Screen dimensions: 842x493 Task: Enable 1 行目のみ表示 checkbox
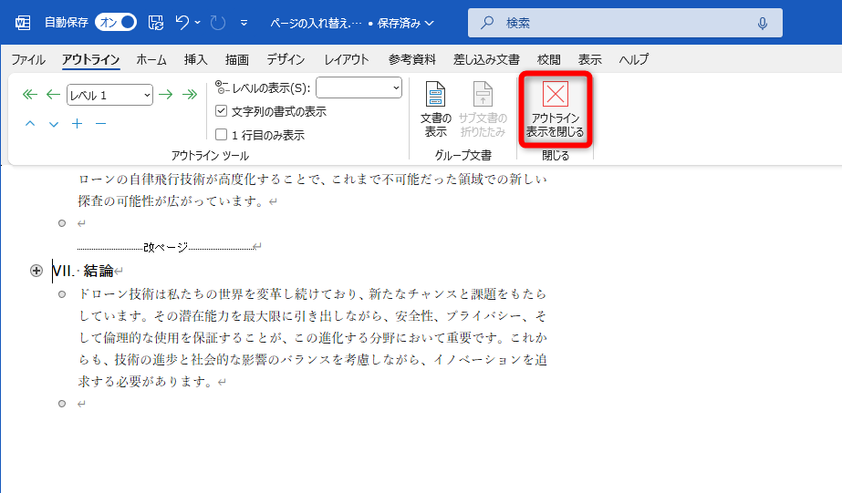(221, 134)
